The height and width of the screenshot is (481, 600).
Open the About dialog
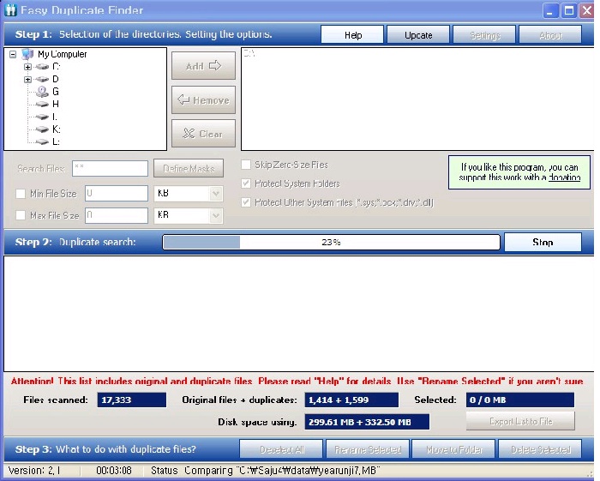pos(550,35)
